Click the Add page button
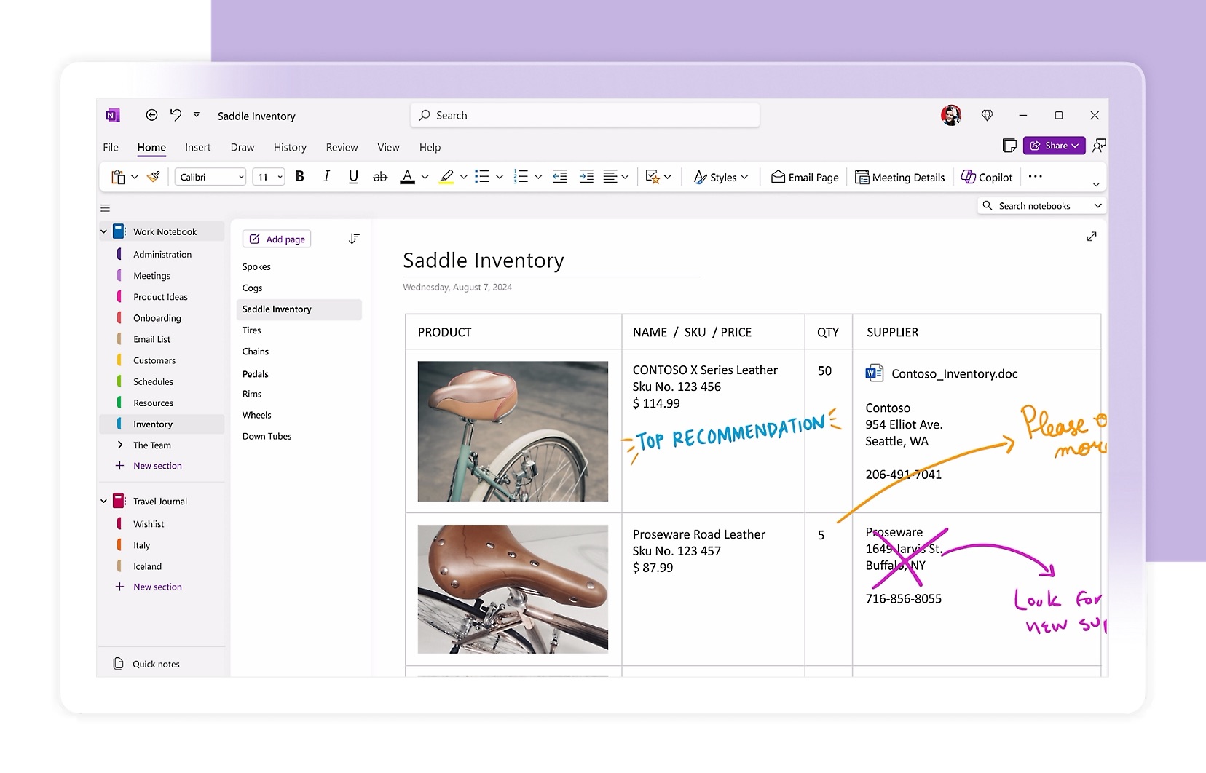 click(x=277, y=239)
